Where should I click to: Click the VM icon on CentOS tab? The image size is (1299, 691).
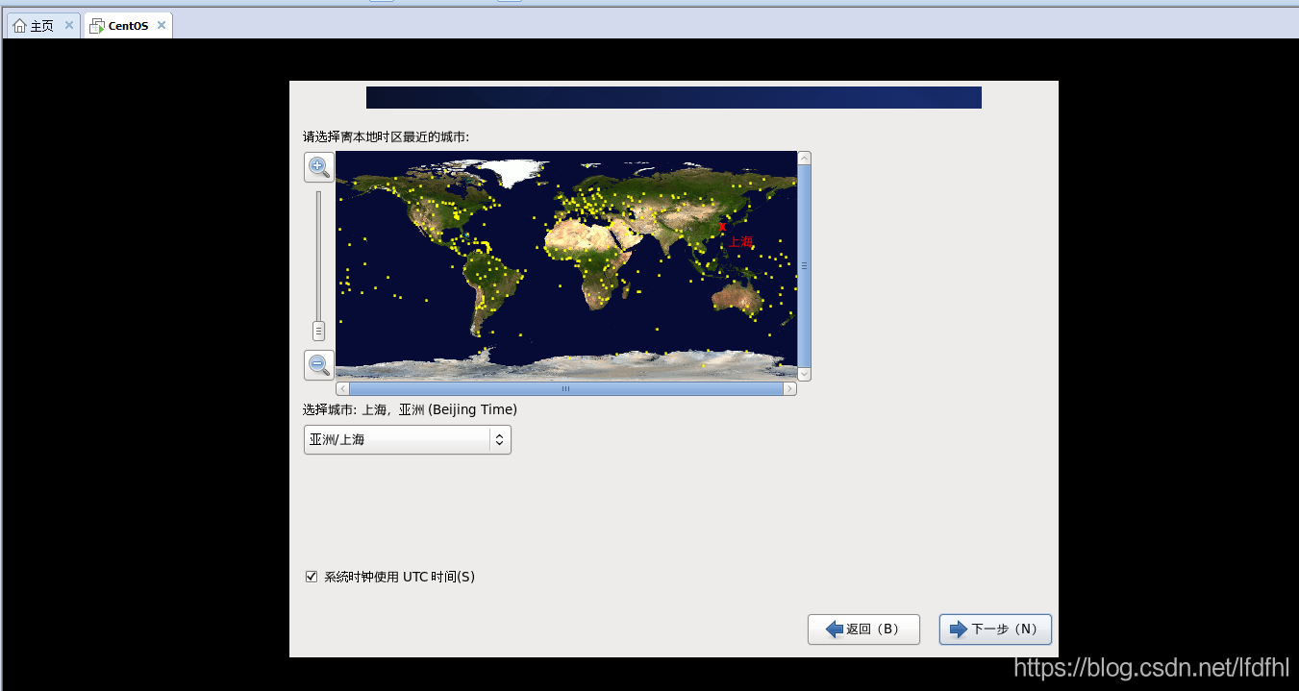97,26
